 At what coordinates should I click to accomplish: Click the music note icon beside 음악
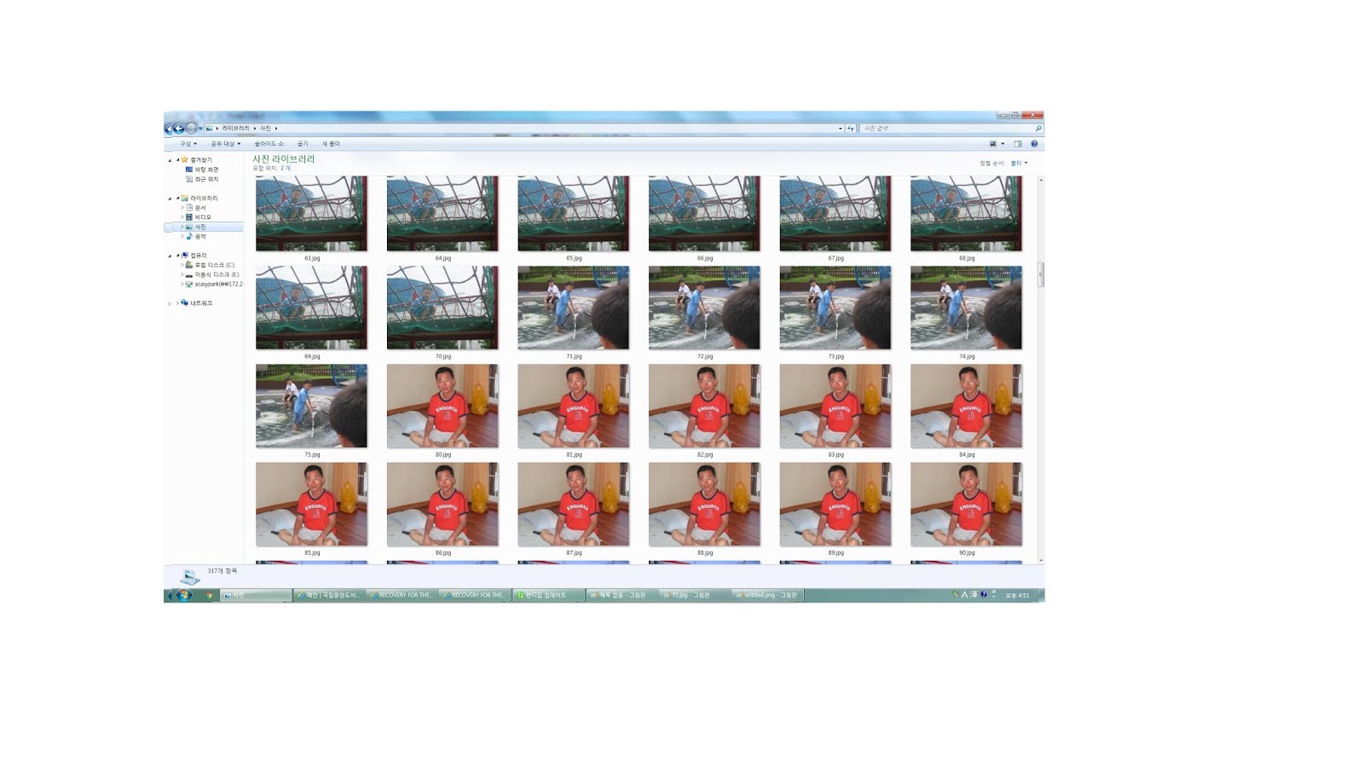[188, 236]
